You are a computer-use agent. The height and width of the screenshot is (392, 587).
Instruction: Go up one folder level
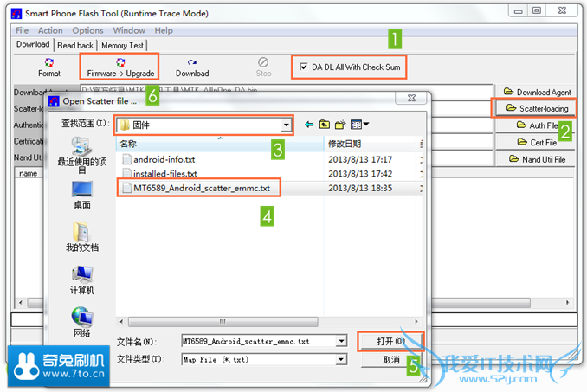point(324,125)
